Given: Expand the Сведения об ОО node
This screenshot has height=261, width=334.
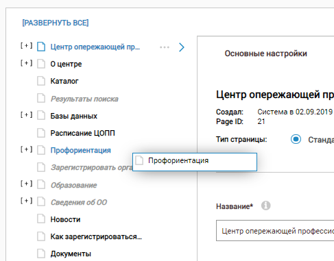Looking at the screenshot, I should 27,201.
